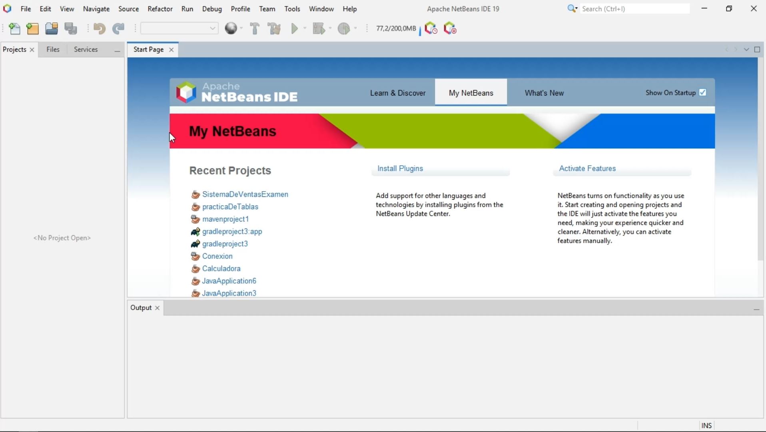This screenshot has height=432, width=766.
Task: Switch to the Learn & Discover tab
Action: coord(398,92)
